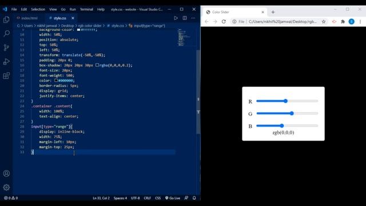
Task: Click the editor vertical scrollbar
Action: pos(198,92)
